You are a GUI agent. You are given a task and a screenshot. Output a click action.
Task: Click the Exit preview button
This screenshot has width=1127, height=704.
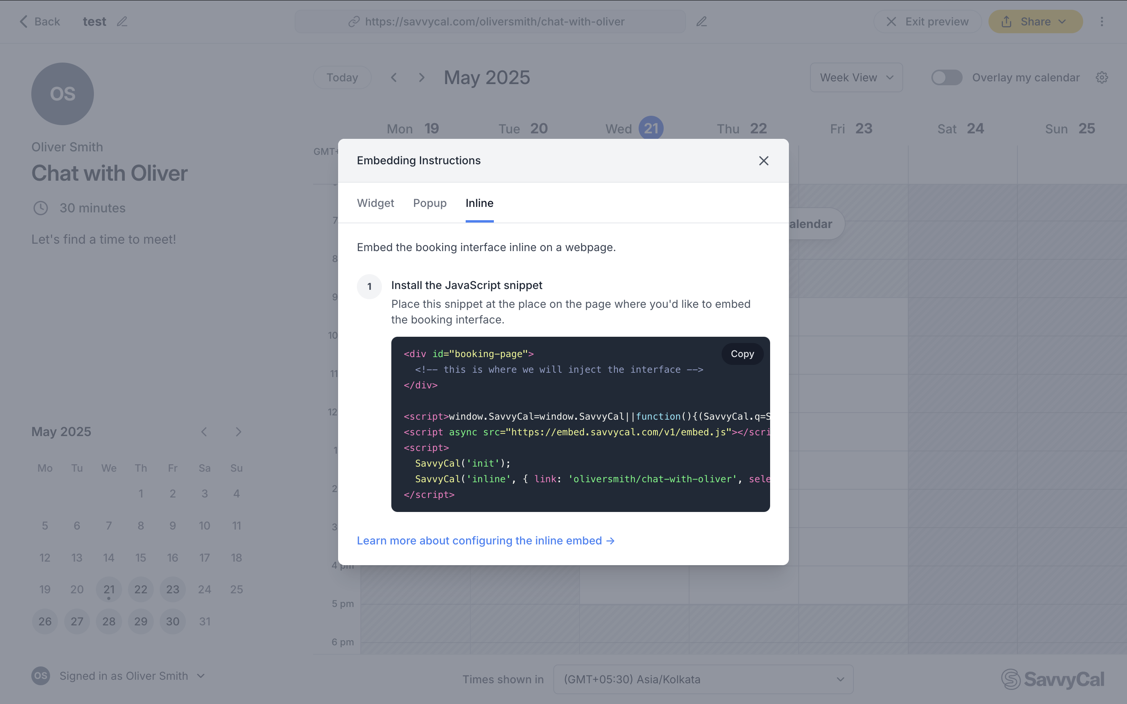point(927,22)
